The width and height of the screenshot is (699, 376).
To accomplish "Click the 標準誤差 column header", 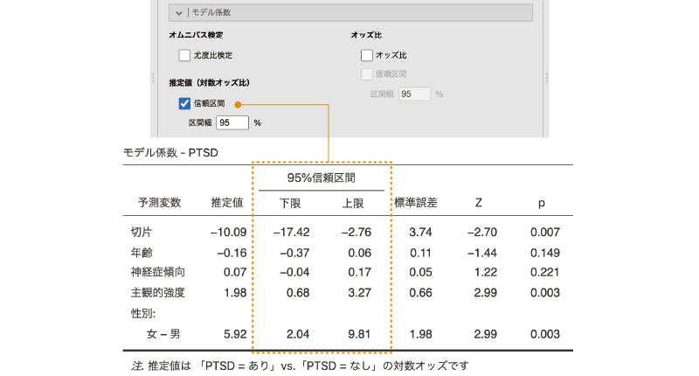I will tap(416, 203).
